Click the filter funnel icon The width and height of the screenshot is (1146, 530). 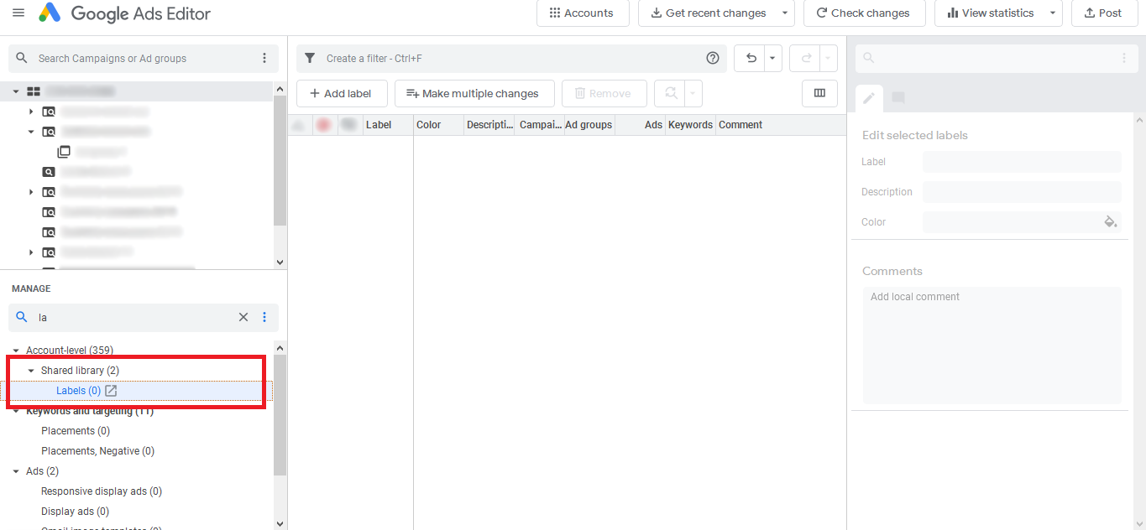tap(310, 59)
